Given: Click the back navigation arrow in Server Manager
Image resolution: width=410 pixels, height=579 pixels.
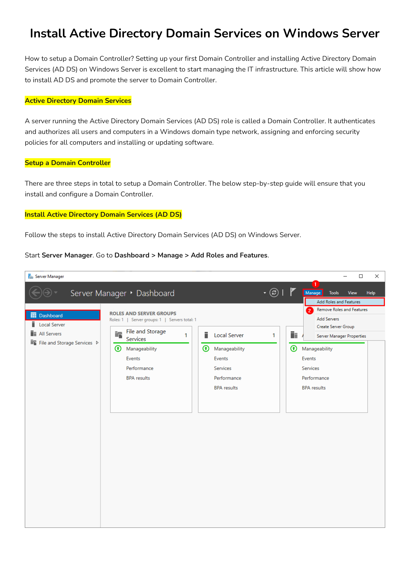Looking at the screenshot, I should coord(36,293).
